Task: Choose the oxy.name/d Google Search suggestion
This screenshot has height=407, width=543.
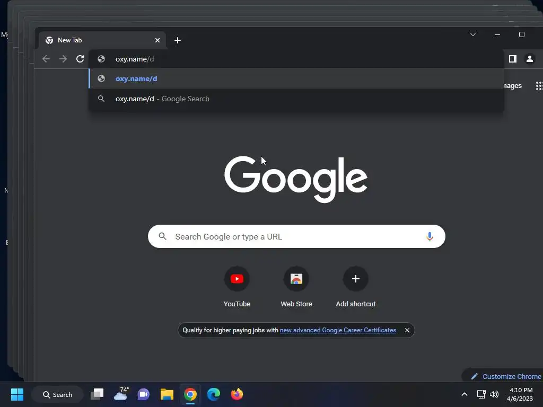Action: 296,99
